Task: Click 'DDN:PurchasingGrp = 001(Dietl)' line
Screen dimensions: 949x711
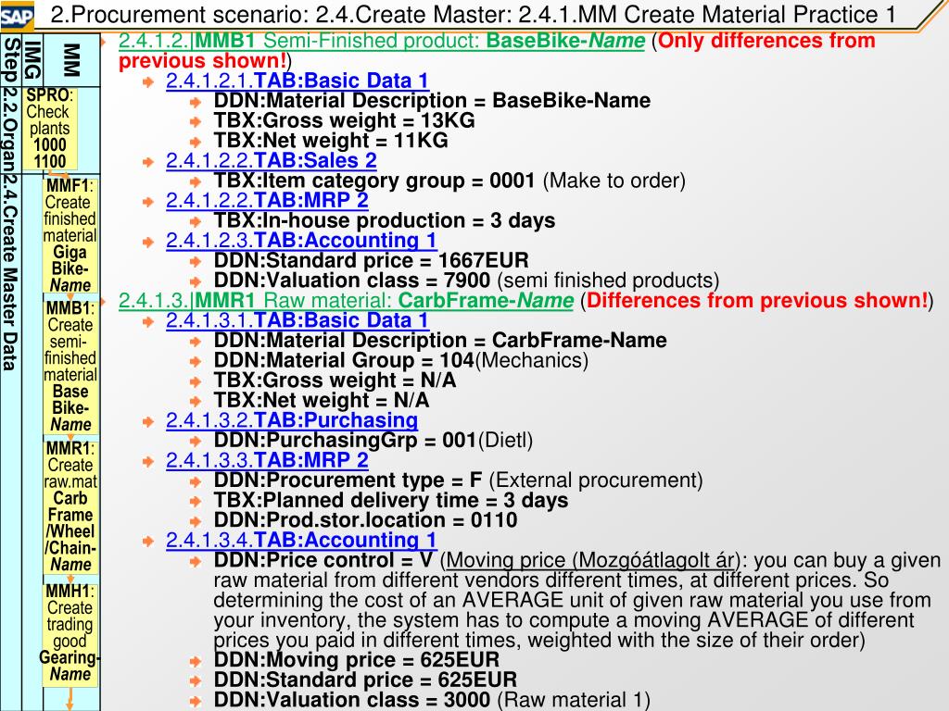Action: click(373, 440)
